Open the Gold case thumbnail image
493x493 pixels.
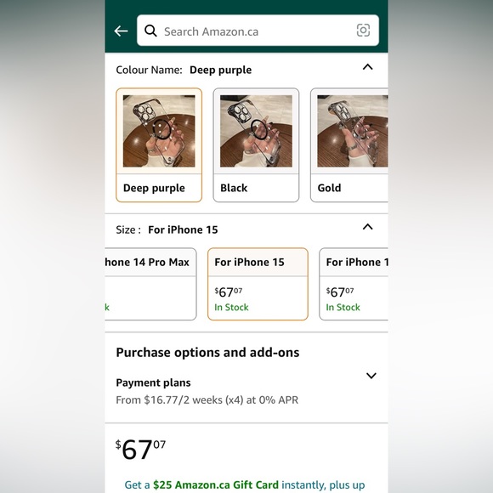click(353, 131)
